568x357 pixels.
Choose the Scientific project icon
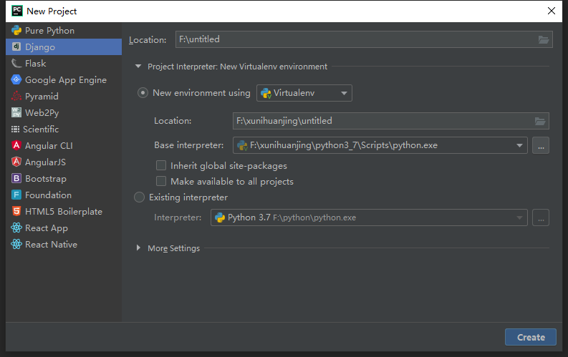tap(15, 129)
